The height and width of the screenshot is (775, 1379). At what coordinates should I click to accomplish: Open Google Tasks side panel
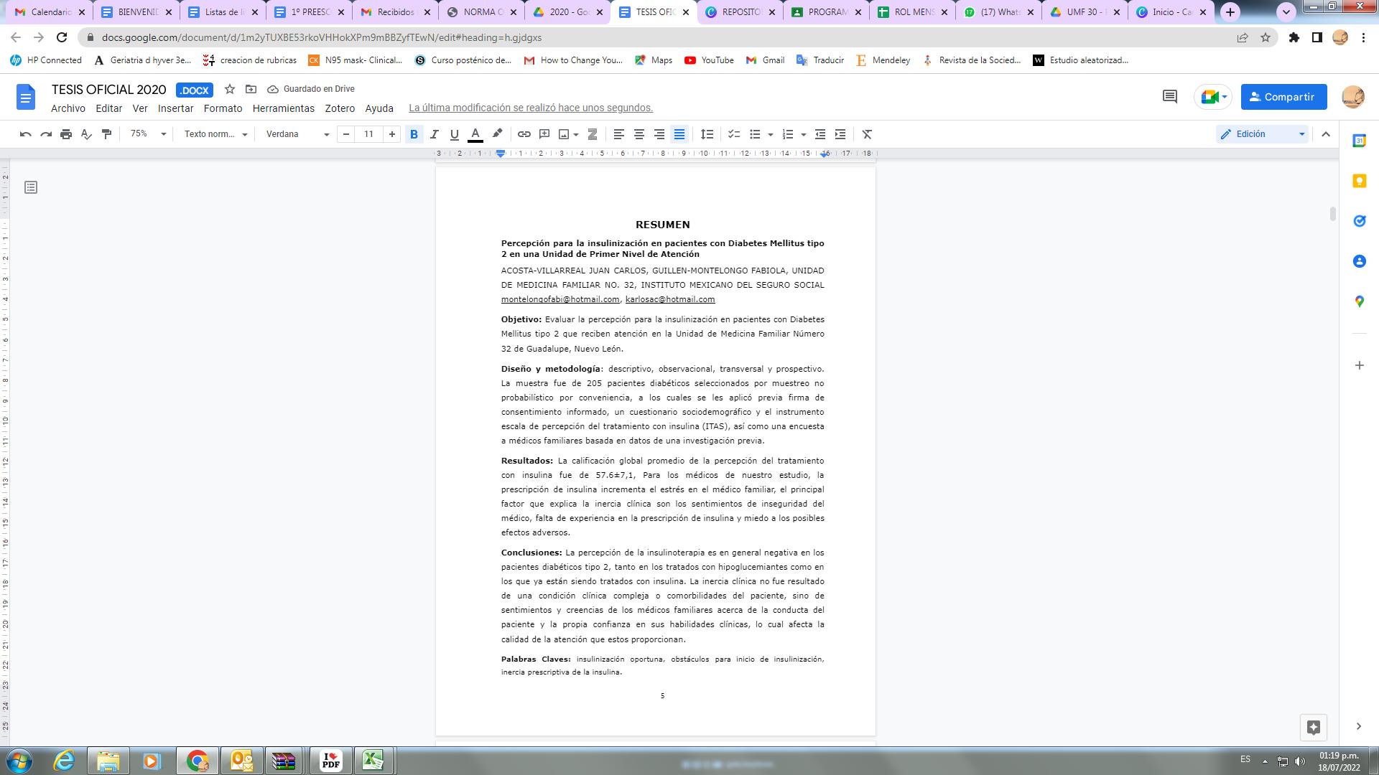(x=1359, y=221)
